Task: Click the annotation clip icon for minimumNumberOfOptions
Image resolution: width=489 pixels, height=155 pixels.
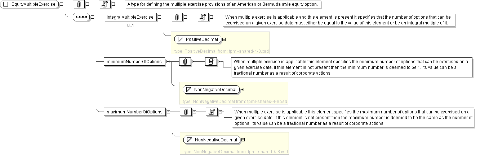Action: point(185,62)
